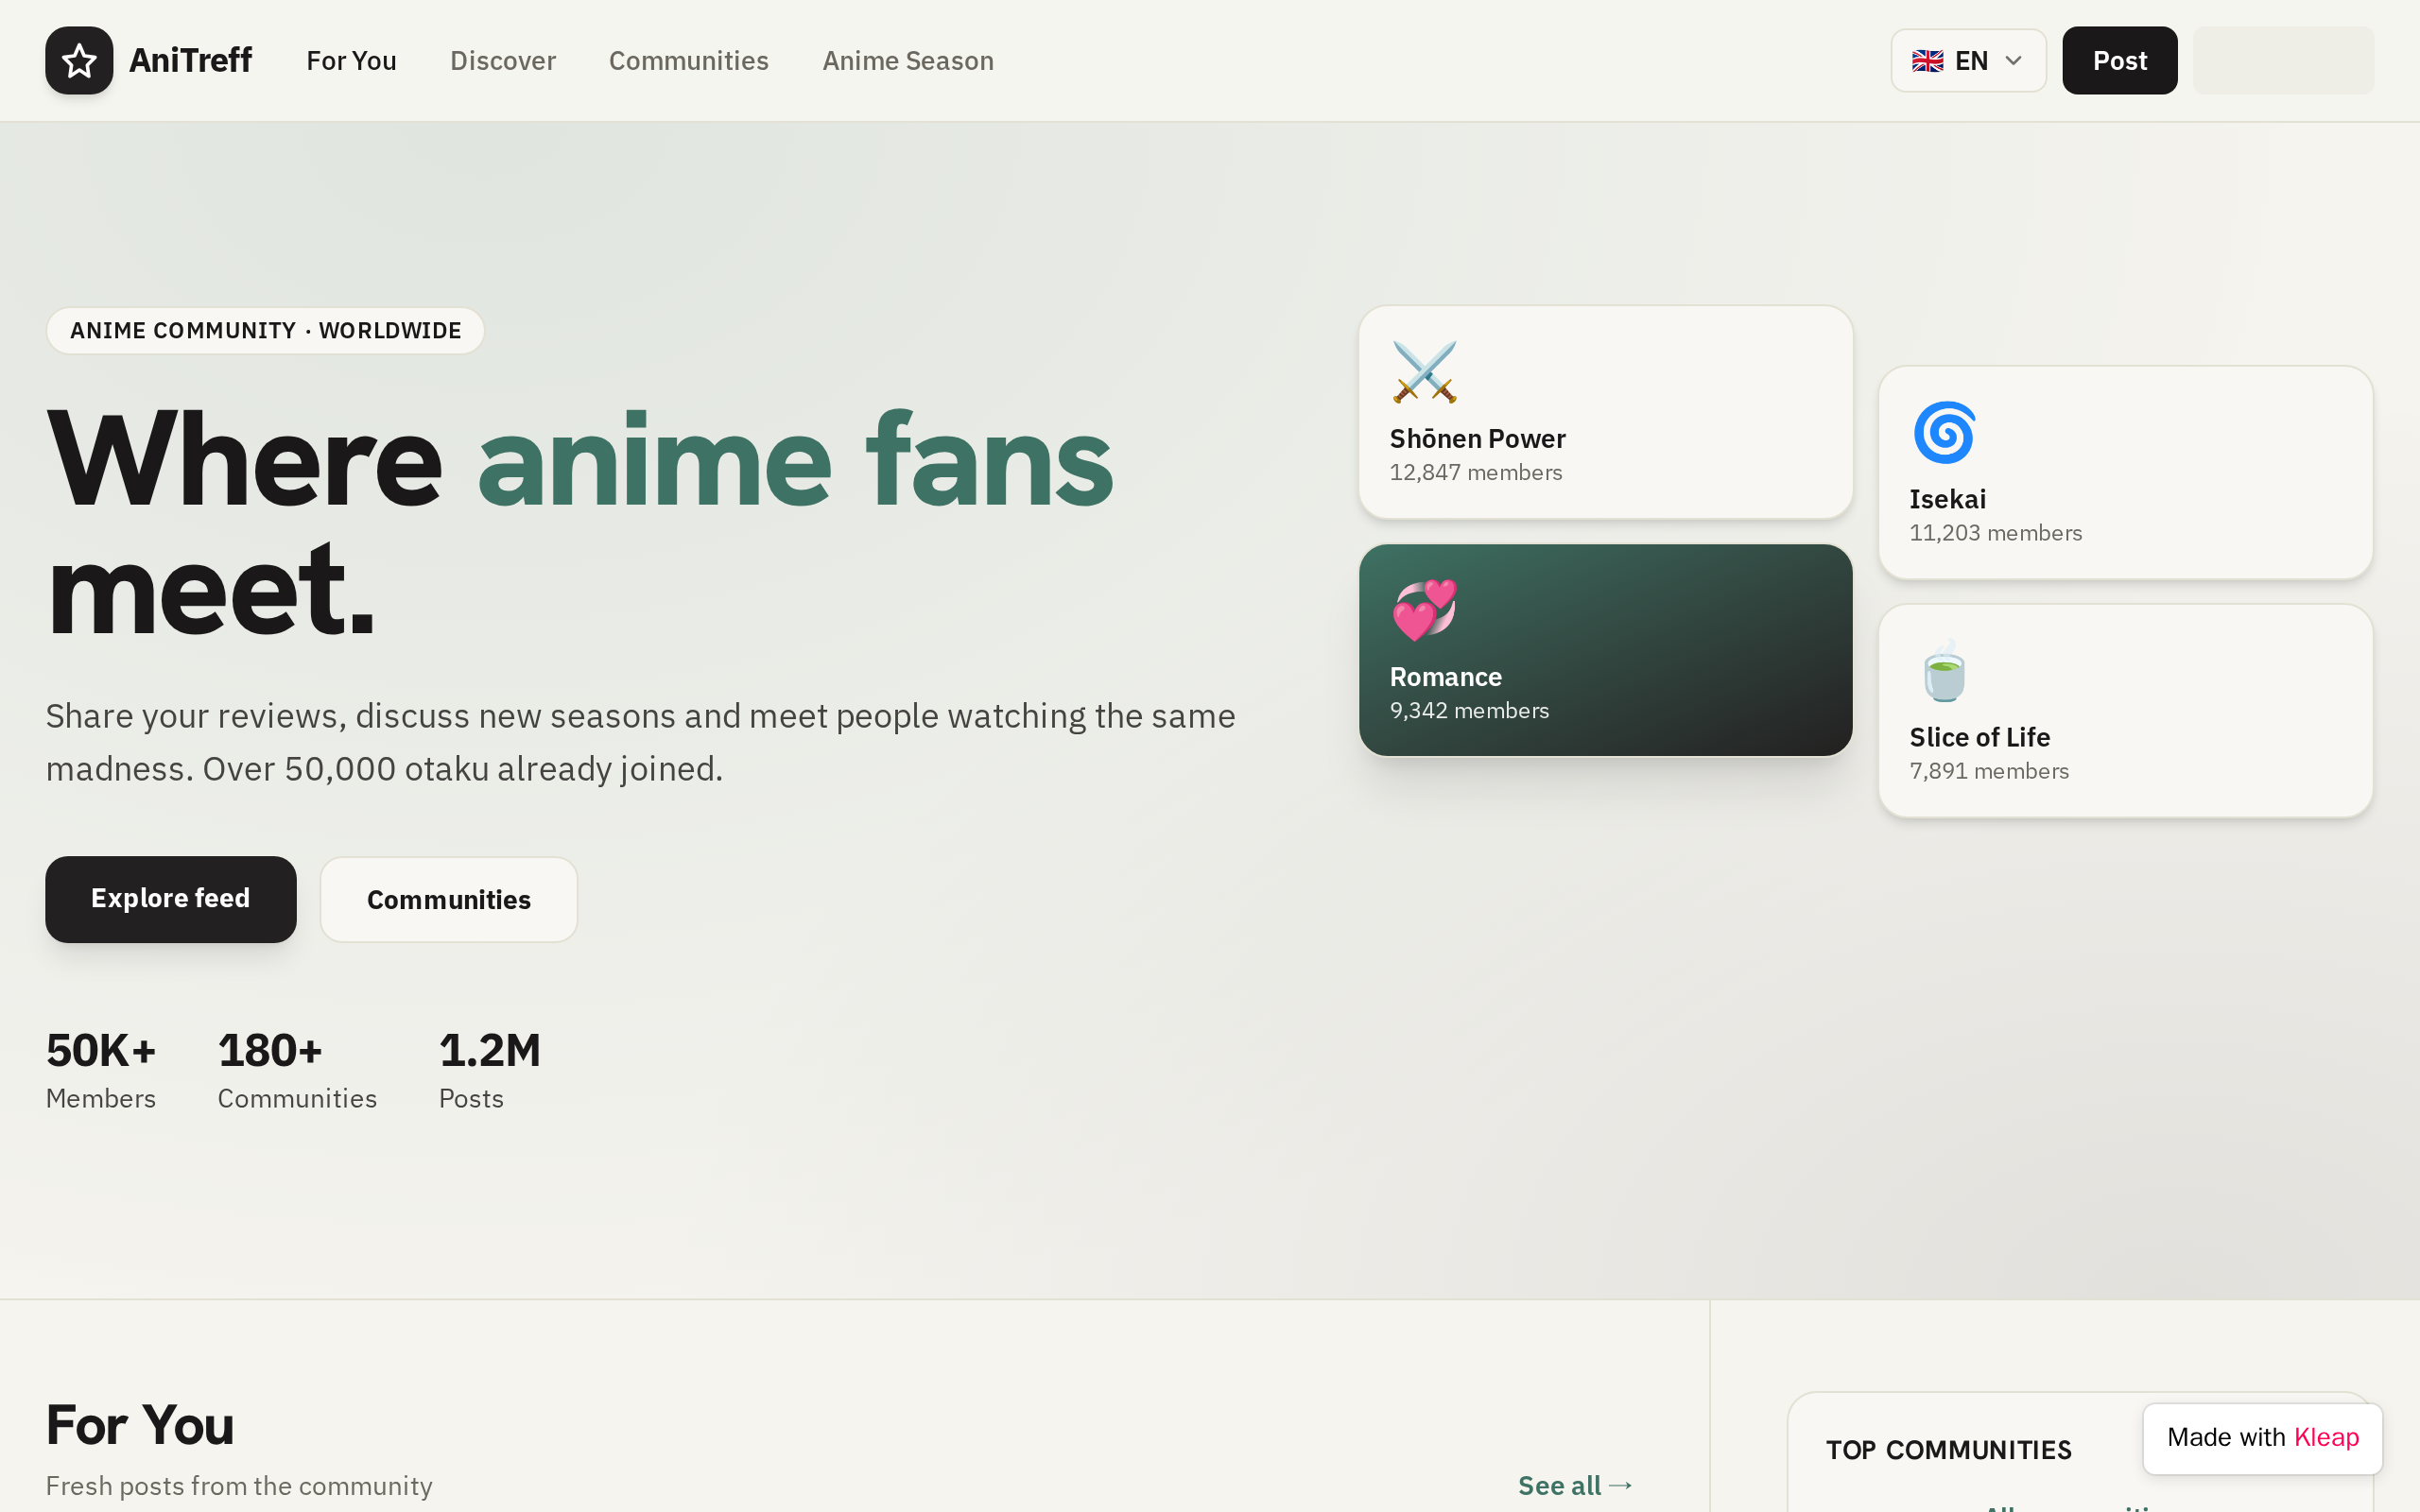Open the Isekai community card

pyautogui.click(x=2125, y=472)
